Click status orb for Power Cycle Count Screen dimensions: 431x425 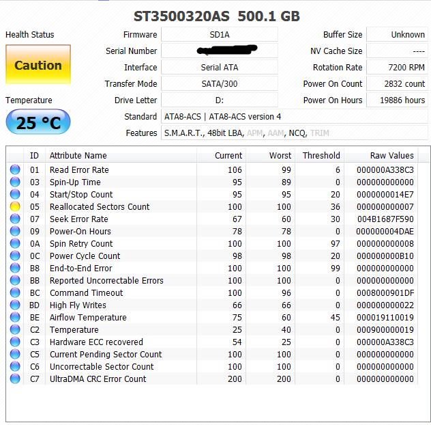[x=15, y=256]
